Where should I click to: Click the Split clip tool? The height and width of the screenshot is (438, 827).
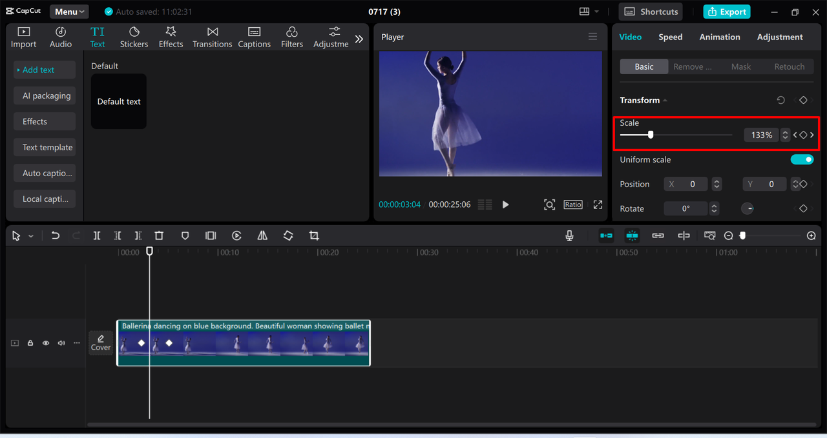point(96,236)
